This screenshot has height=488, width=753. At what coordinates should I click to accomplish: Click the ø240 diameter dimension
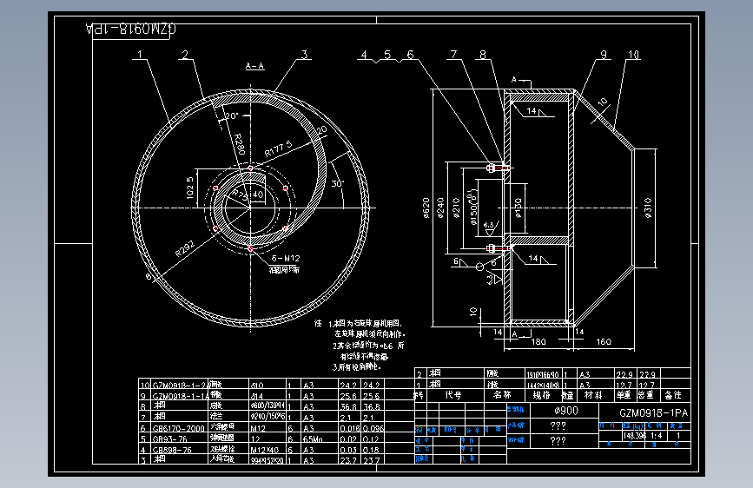click(x=440, y=208)
